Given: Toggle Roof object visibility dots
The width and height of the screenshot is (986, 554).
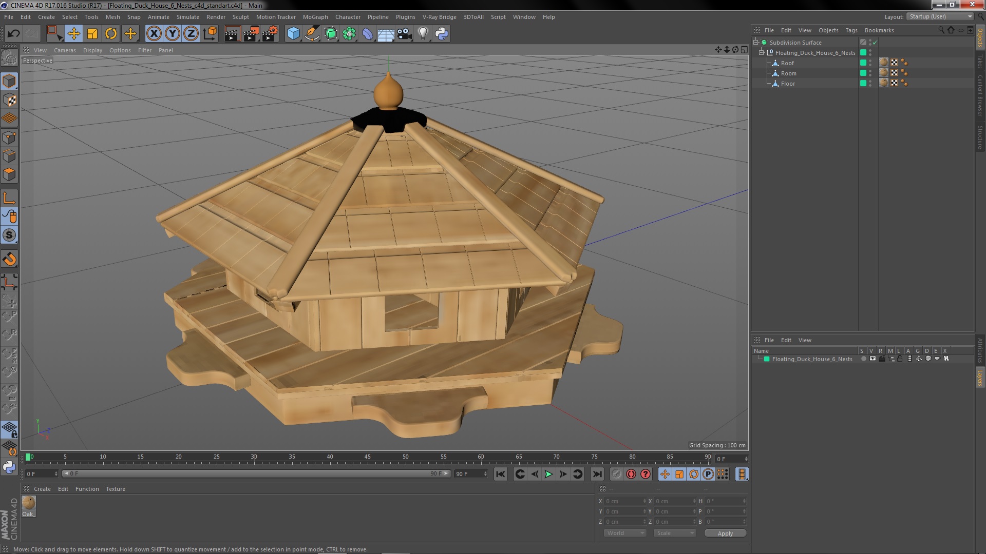Looking at the screenshot, I should (870, 63).
